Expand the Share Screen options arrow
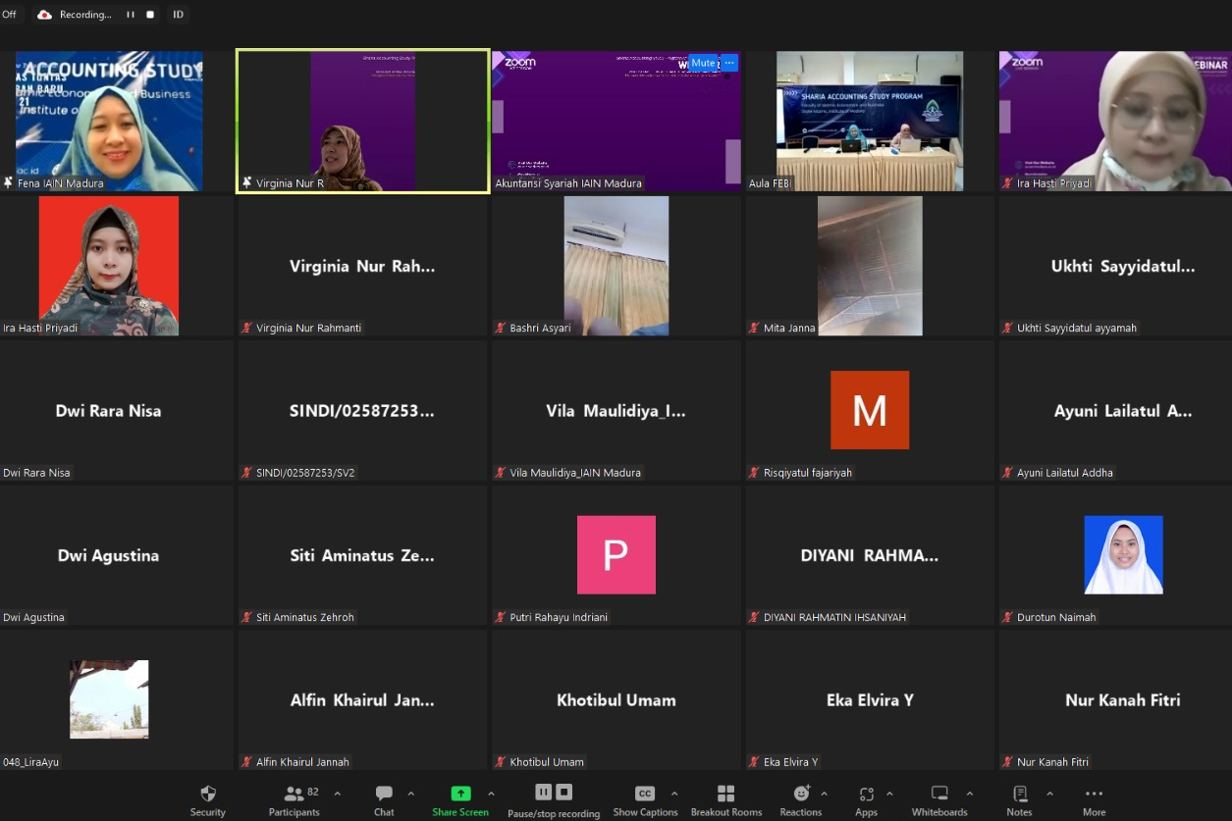 (x=491, y=794)
